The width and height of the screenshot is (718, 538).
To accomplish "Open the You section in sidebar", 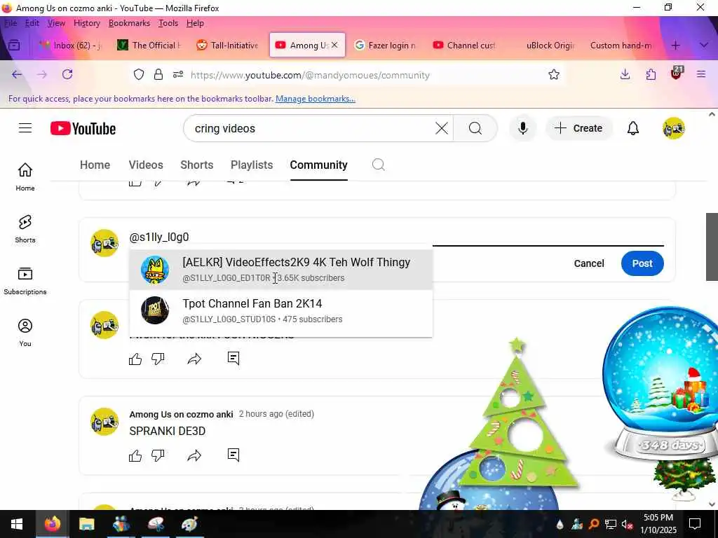I will coord(25,333).
